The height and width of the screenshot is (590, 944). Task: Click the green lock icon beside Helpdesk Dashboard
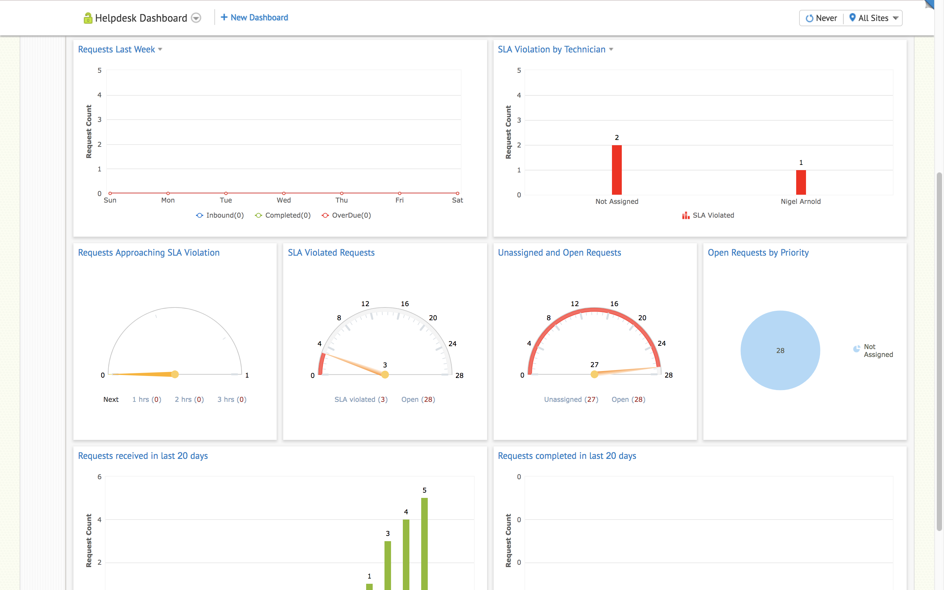tap(88, 18)
